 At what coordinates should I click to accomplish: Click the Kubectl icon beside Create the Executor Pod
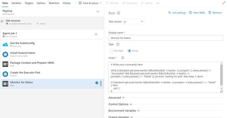pyautogui.click(x=5, y=74)
